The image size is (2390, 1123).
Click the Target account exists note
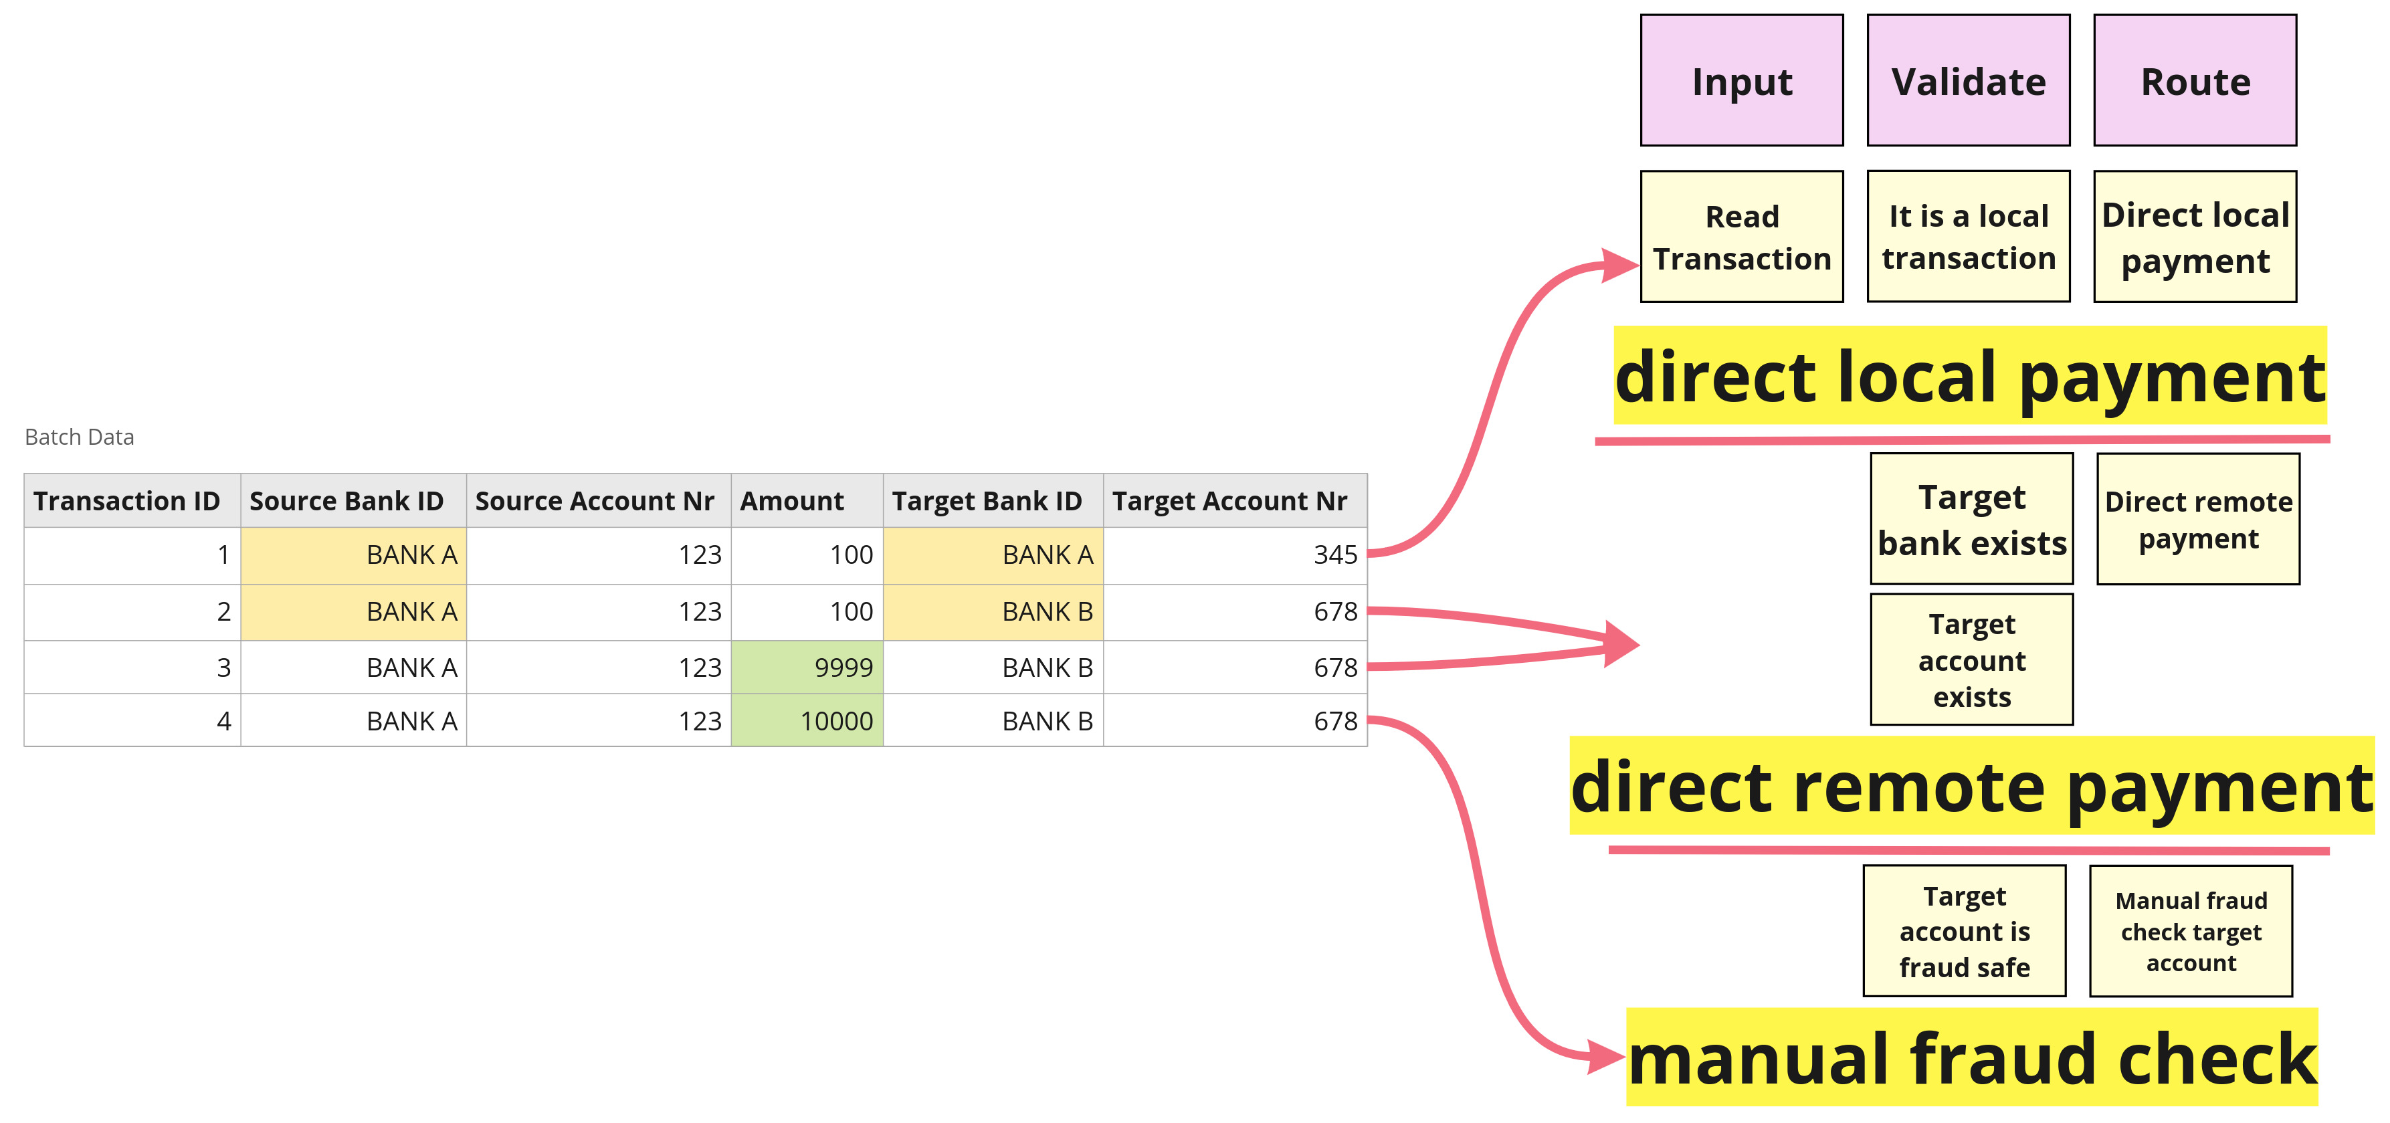click(x=1971, y=660)
